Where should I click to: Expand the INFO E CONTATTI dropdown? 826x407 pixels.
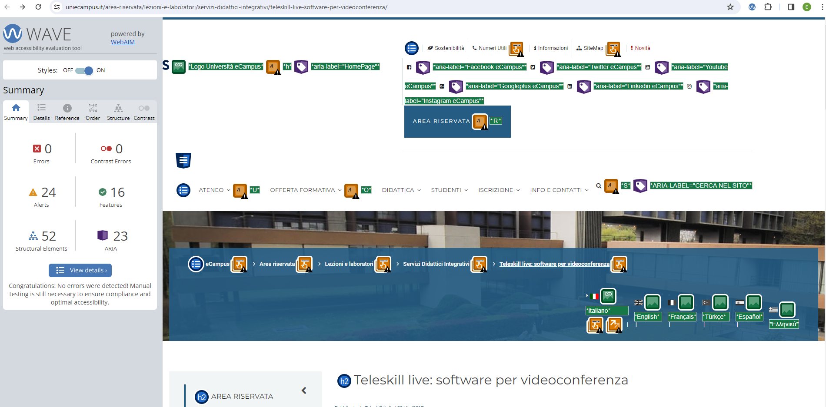[559, 190]
